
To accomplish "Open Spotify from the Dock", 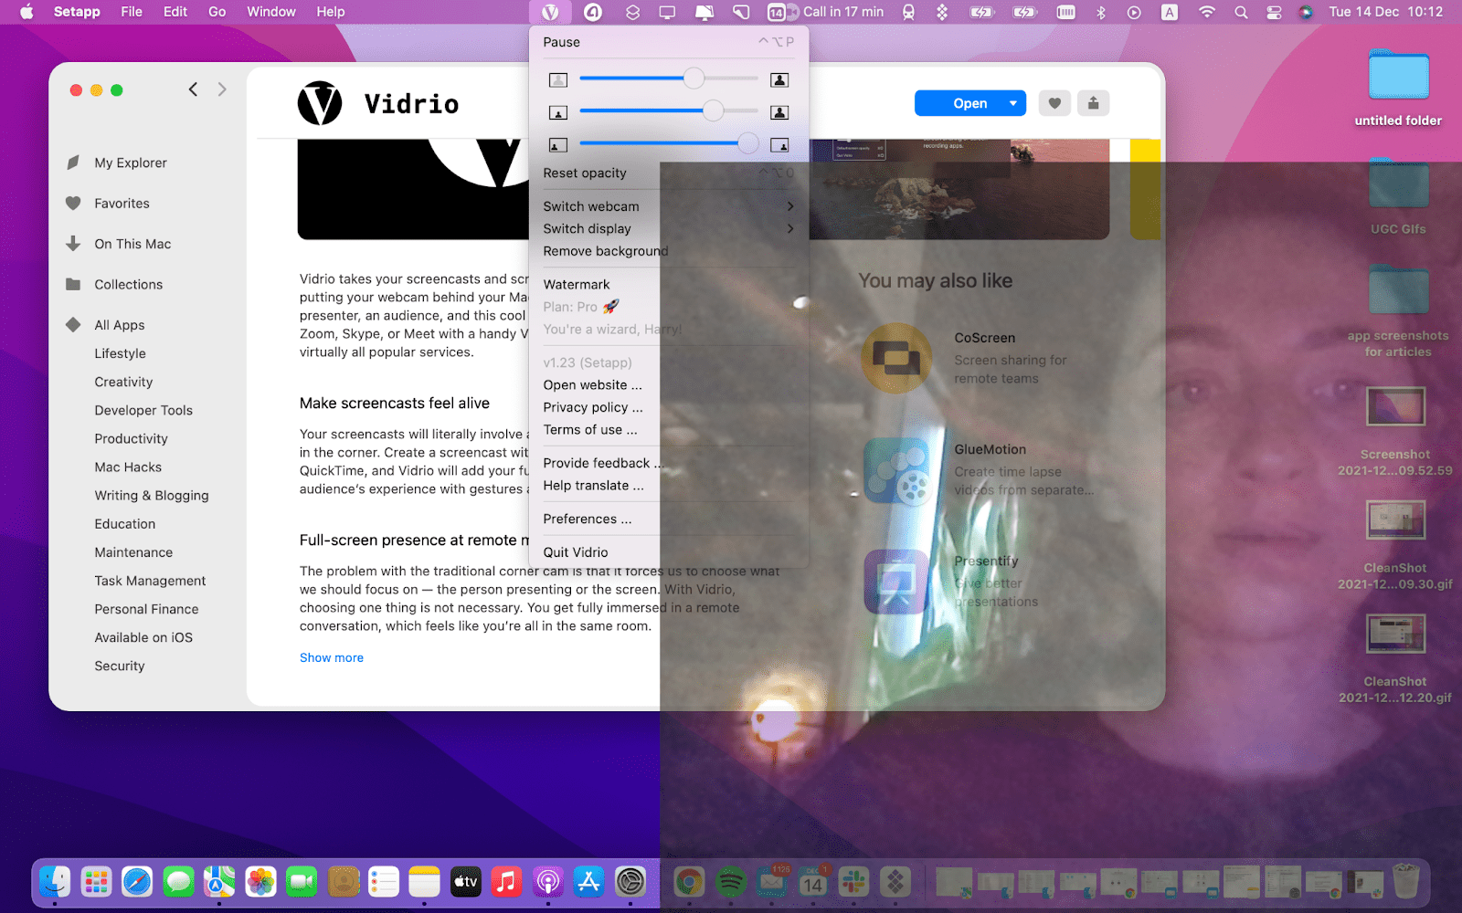I will pos(730,882).
